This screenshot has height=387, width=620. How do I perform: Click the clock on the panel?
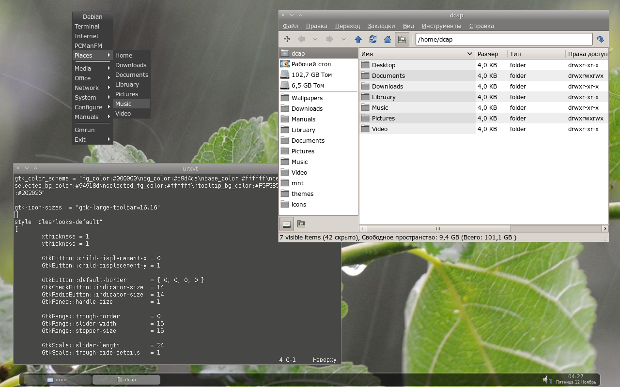(576, 379)
